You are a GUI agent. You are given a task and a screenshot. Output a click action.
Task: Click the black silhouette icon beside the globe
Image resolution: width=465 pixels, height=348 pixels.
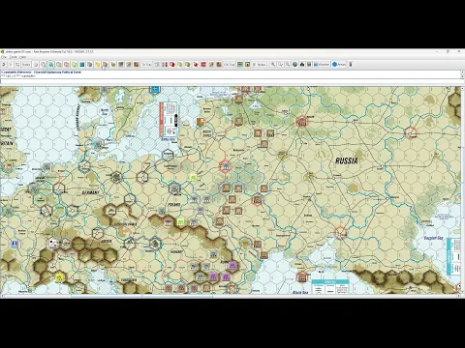302,65
